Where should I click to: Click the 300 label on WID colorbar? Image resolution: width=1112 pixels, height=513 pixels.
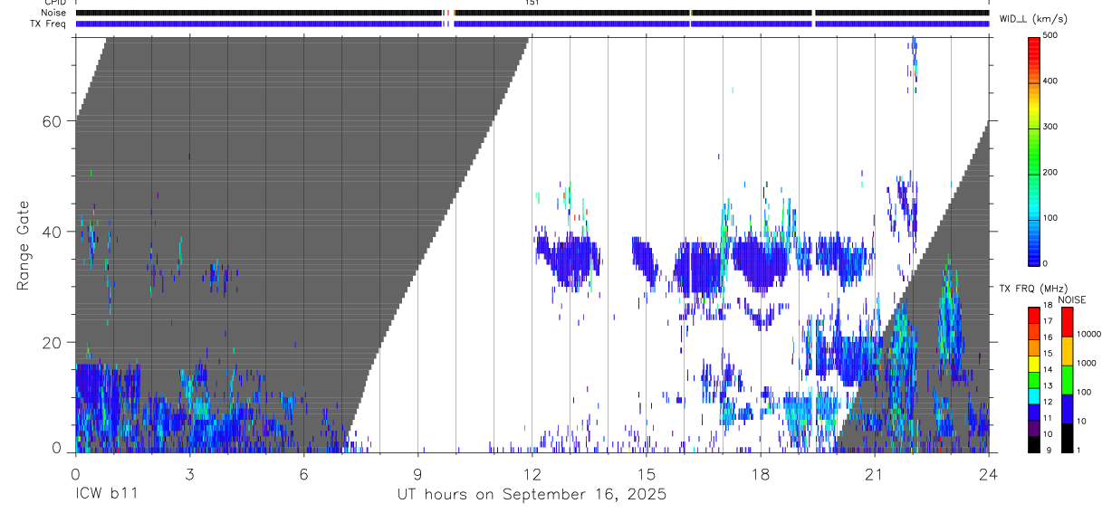[1051, 127]
